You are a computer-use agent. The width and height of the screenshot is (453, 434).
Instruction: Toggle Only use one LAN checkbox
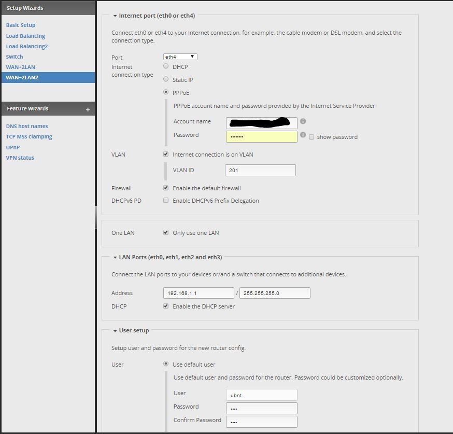coord(166,232)
